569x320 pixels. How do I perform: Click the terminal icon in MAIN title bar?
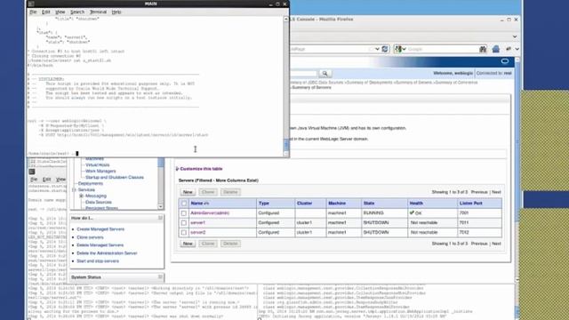point(31,4)
